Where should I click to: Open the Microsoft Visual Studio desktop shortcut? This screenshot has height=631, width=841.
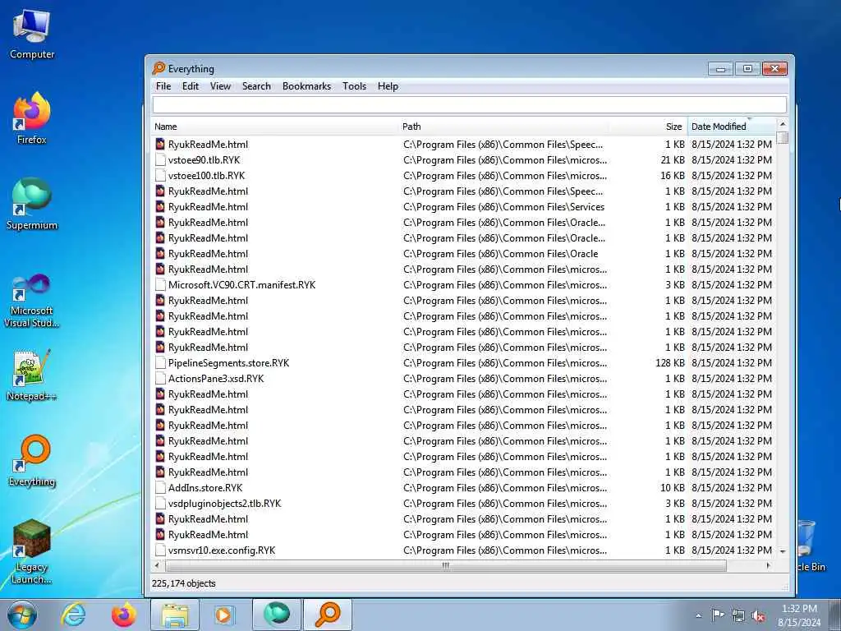pyautogui.click(x=32, y=301)
